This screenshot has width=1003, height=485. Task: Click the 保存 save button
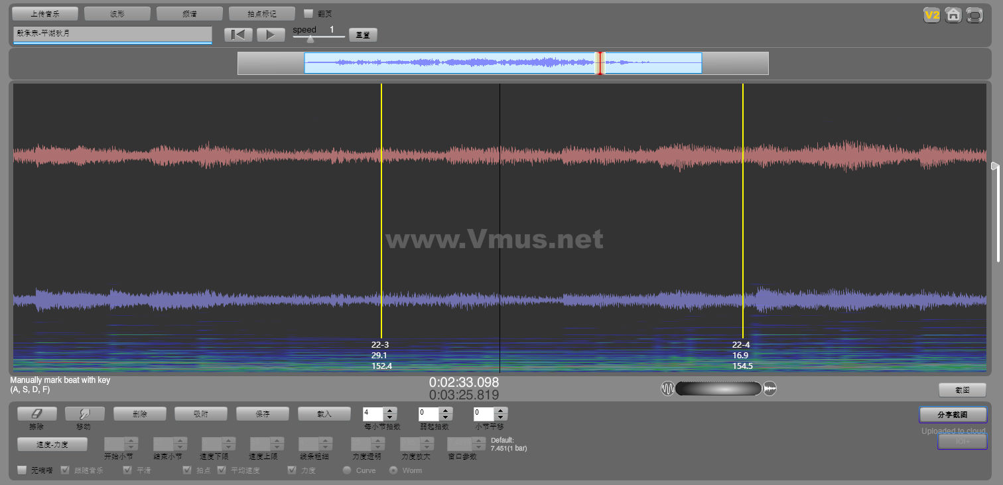[262, 413]
